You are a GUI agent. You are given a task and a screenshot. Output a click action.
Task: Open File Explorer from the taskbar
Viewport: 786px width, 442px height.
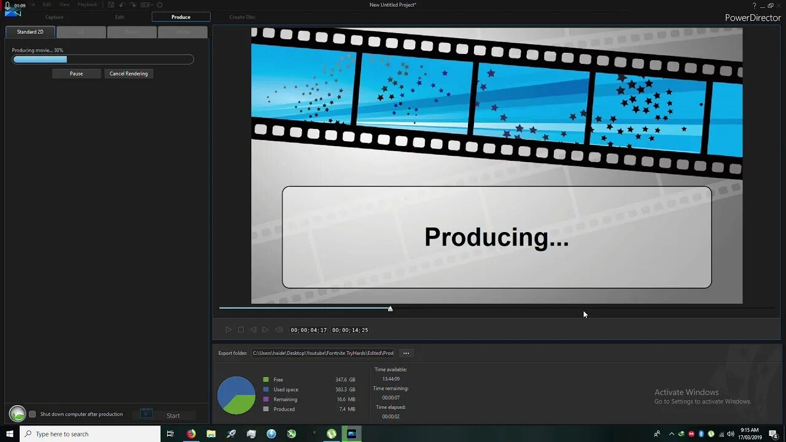click(x=211, y=434)
